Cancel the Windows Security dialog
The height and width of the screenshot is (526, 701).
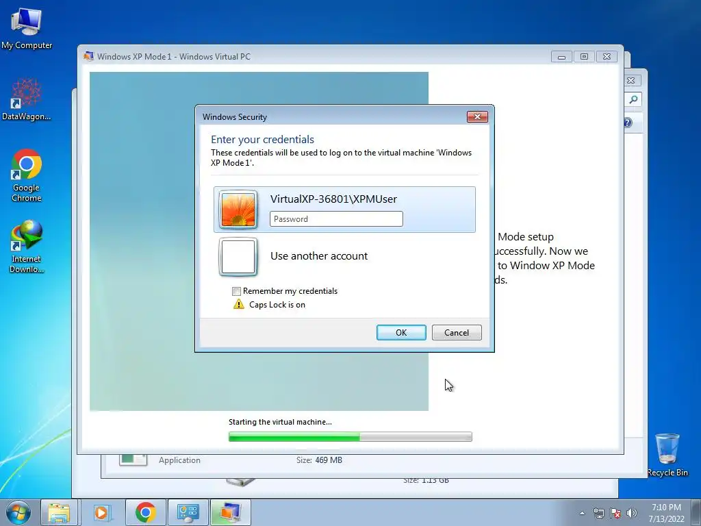[x=457, y=332]
